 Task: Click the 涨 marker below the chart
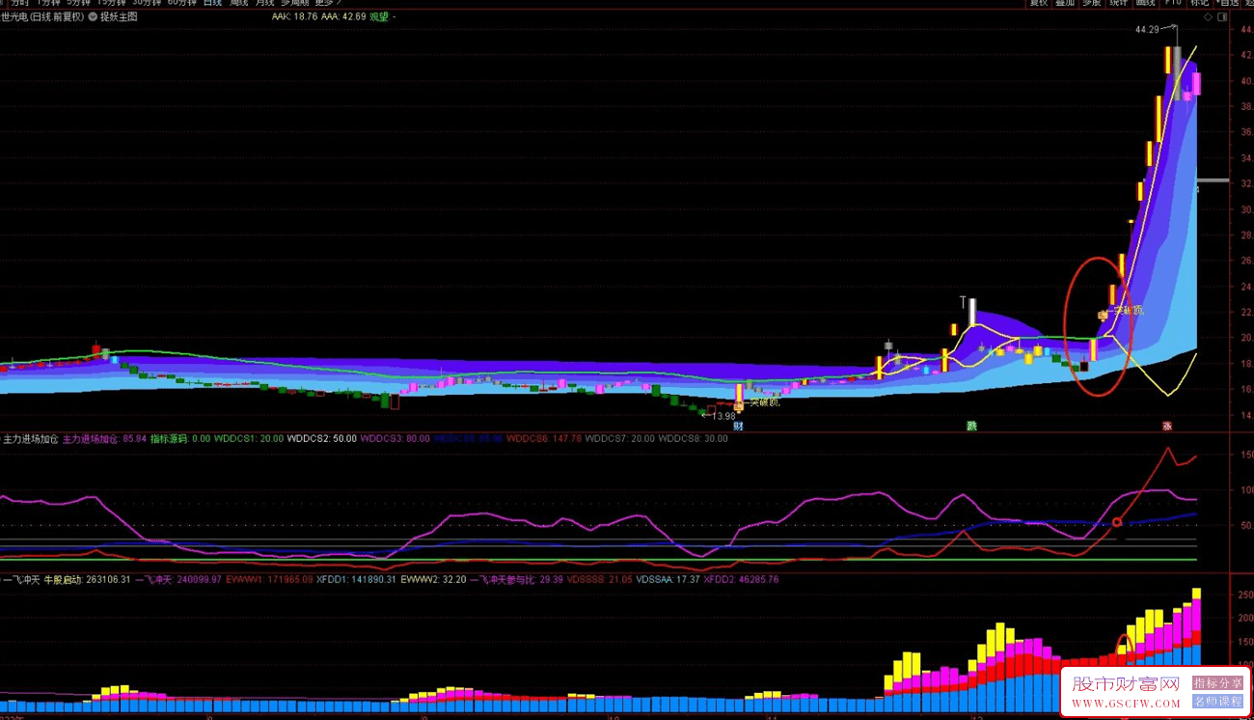click(x=1166, y=426)
